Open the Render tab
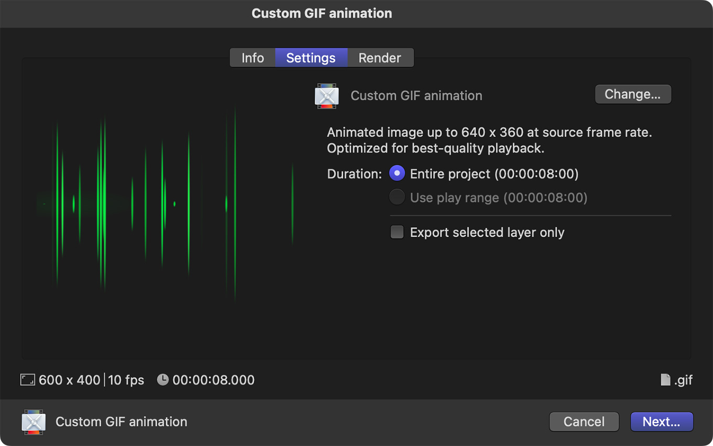The width and height of the screenshot is (713, 446). pos(380,58)
